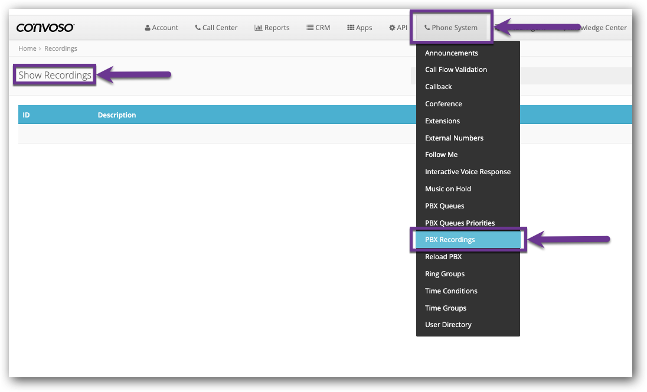Screen dimensions: 647x392
Task: Click Reload PBX option
Action: pyautogui.click(x=443, y=257)
